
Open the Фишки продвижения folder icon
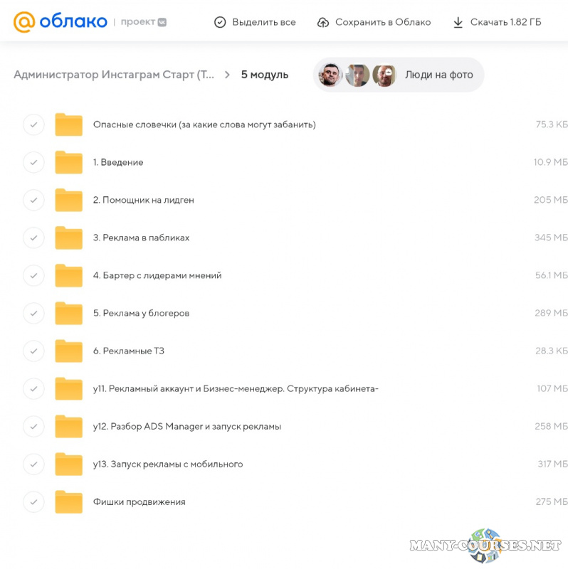pos(69,501)
